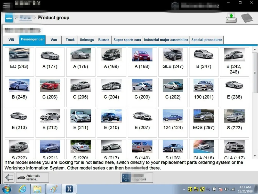This screenshot has height=194, width=258.
Task: Select the 190 (201) model series
Action: tap(204, 92)
